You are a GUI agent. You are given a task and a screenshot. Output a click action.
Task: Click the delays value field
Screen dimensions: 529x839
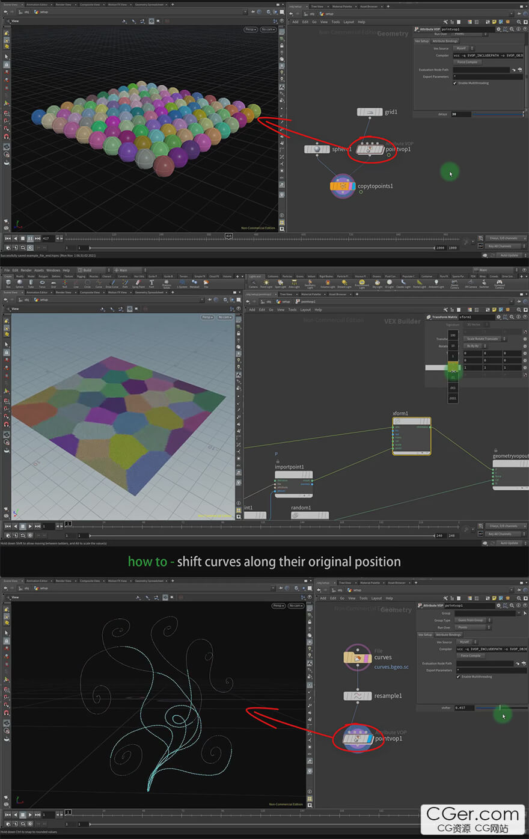click(461, 114)
